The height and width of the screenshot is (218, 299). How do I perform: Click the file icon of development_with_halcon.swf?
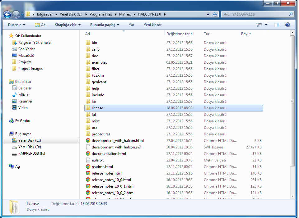coord(88,147)
